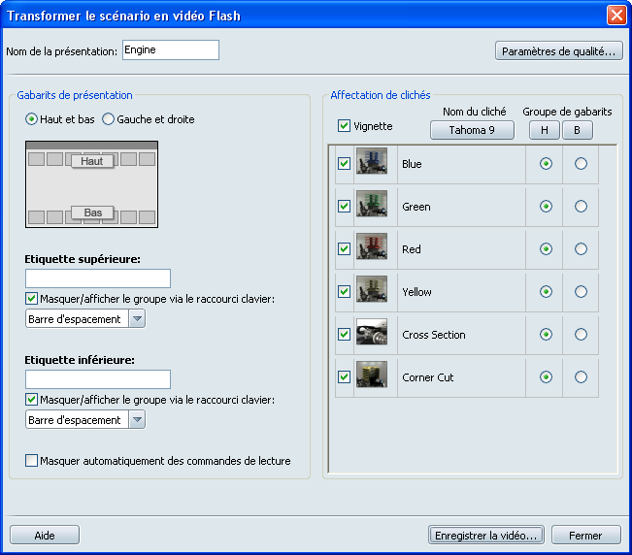This screenshot has width=632, height=555.
Task: Click the Corner Cut snapshot name
Action: [428, 377]
